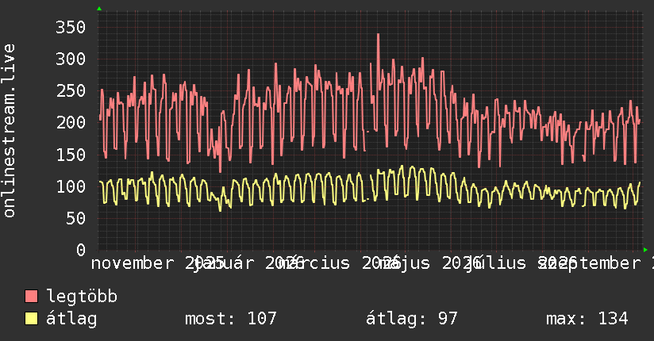654x341 pixels.
Task: Click the 300 y-axis label
Action: tap(71, 59)
